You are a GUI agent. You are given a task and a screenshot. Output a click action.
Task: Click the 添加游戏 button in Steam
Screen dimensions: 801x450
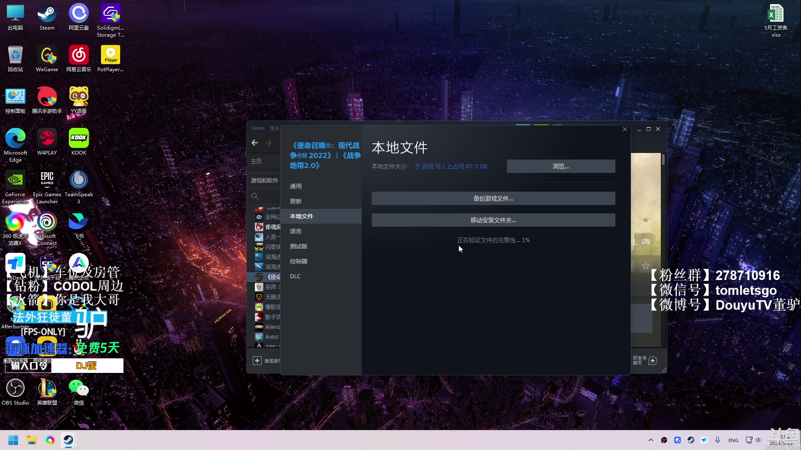tap(267, 361)
